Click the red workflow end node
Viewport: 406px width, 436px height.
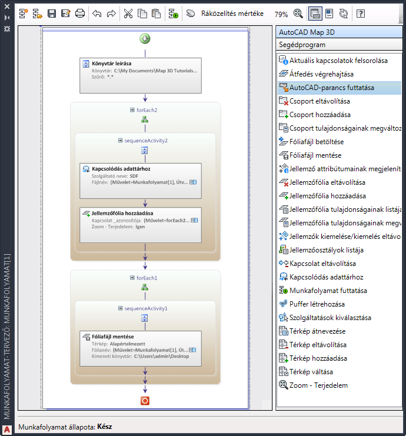click(x=145, y=401)
